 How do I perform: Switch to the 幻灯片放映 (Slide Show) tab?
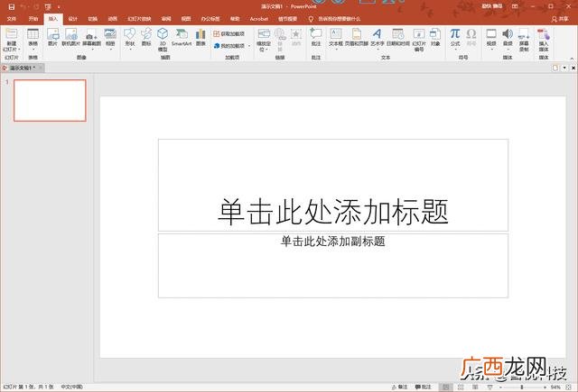(x=139, y=19)
